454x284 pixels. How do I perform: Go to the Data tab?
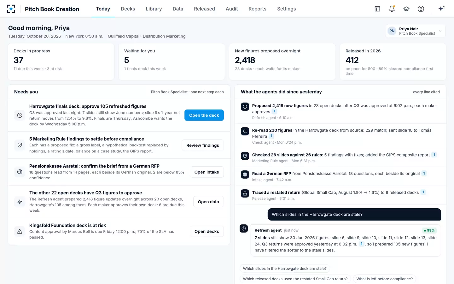(x=178, y=9)
